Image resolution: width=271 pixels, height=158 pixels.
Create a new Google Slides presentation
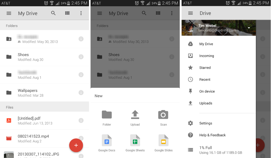tap(163, 141)
